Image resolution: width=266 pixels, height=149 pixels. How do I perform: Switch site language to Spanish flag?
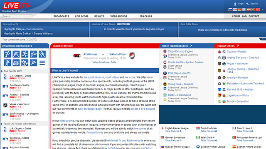point(249,10)
